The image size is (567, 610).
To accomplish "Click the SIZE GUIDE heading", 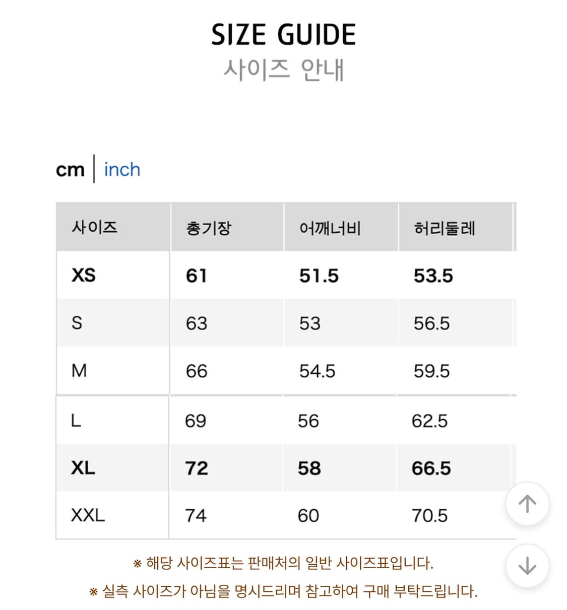I will click(283, 34).
